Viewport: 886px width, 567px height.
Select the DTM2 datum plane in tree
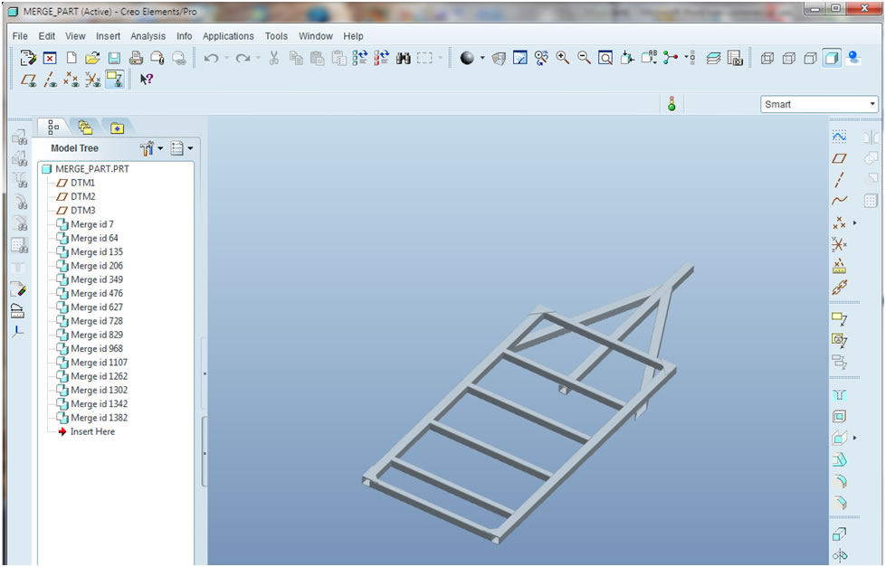[82, 196]
